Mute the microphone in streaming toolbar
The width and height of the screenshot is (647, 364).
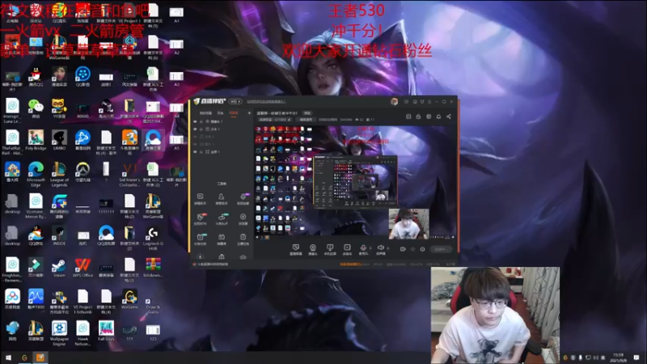tap(363, 249)
